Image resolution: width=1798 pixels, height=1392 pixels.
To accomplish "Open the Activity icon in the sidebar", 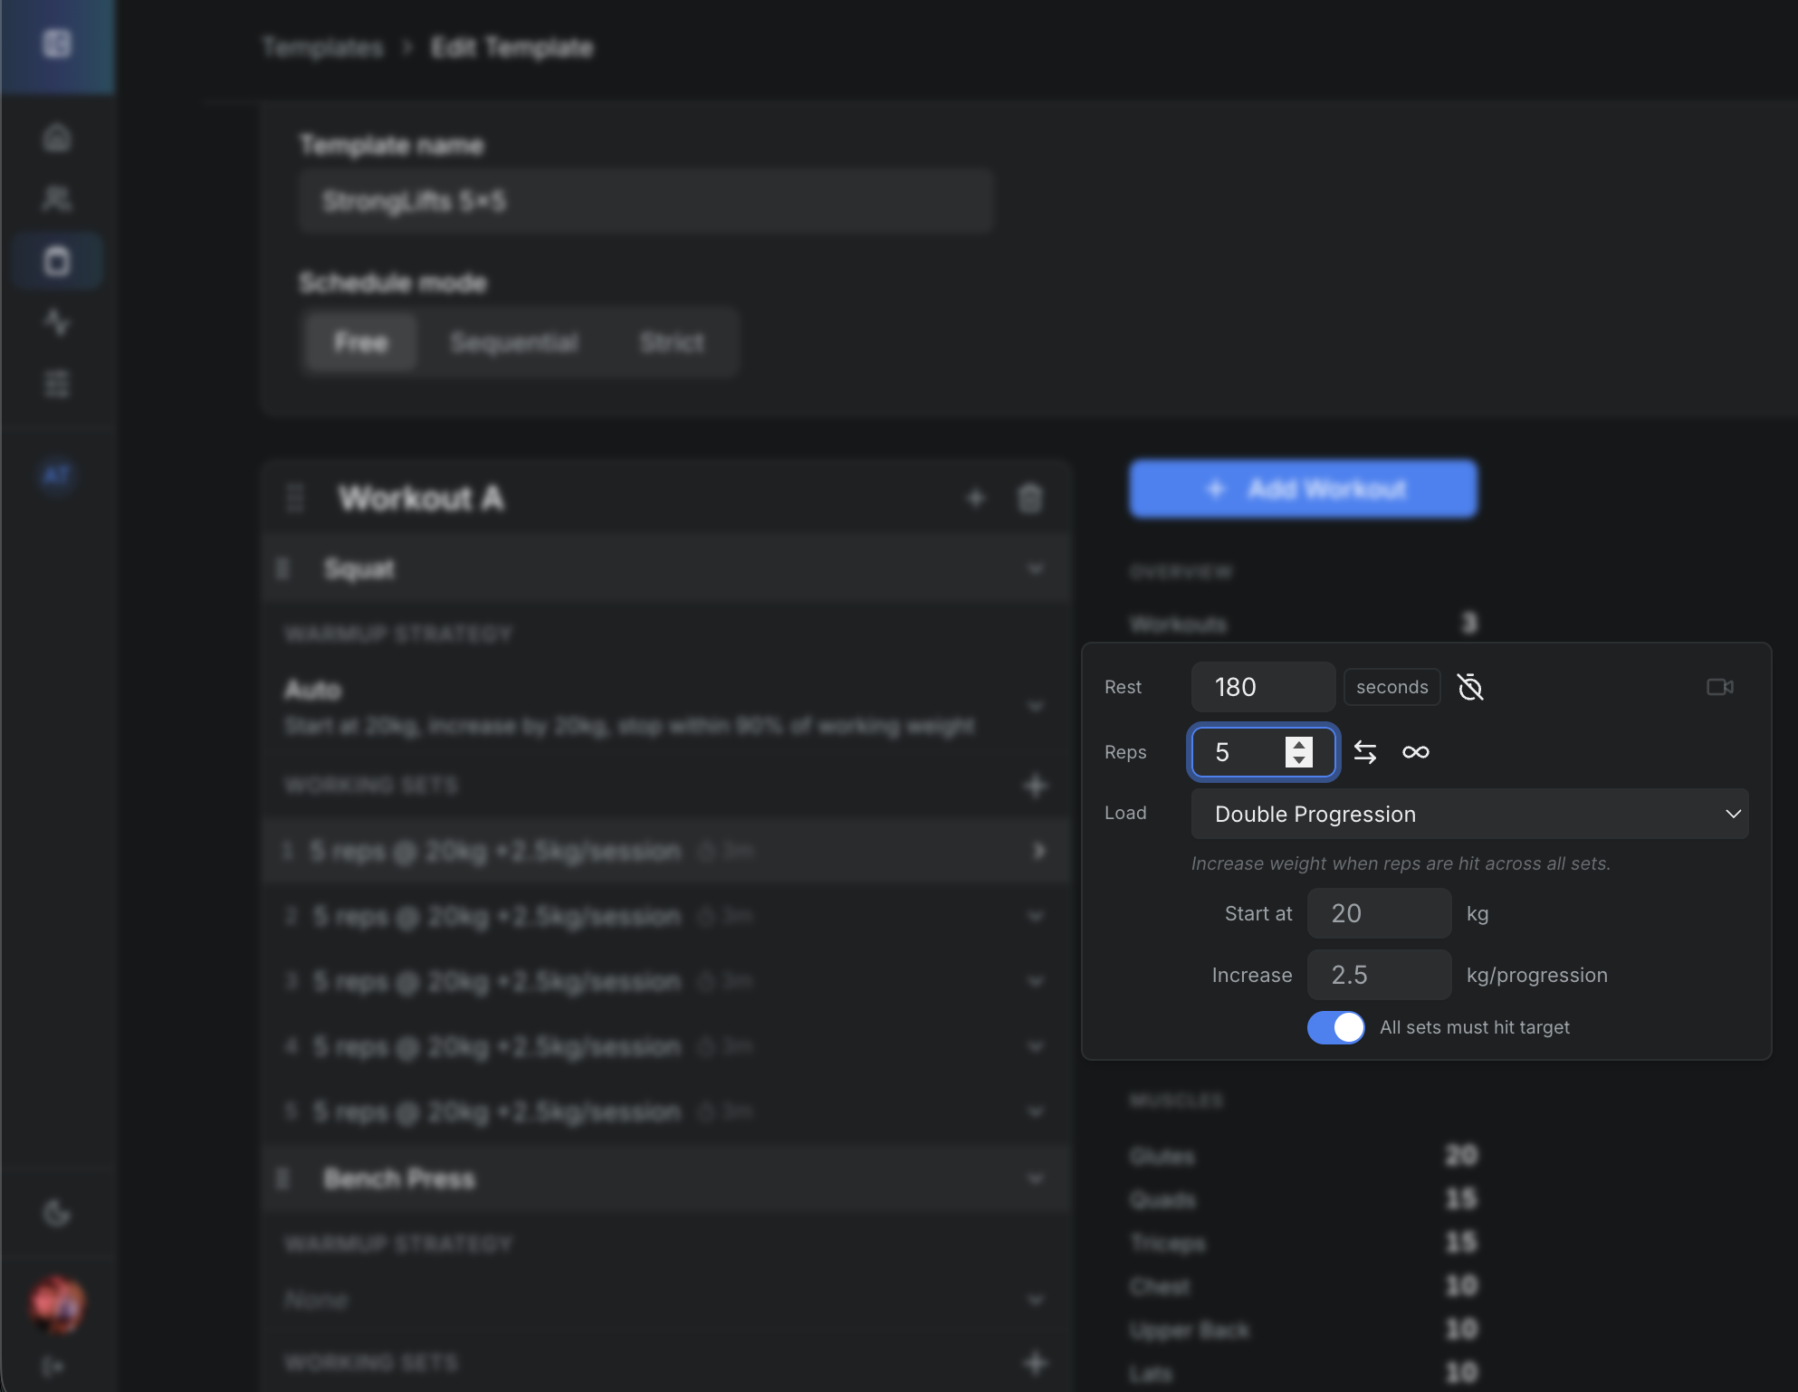I will (57, 322).
